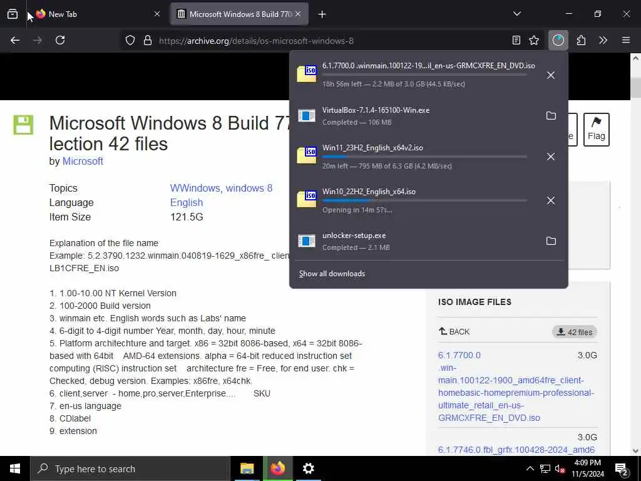Image resolution: width=641 pixels, height=481 pixels.
Task: Open a new tab with plus button
Action: (322, 14)
